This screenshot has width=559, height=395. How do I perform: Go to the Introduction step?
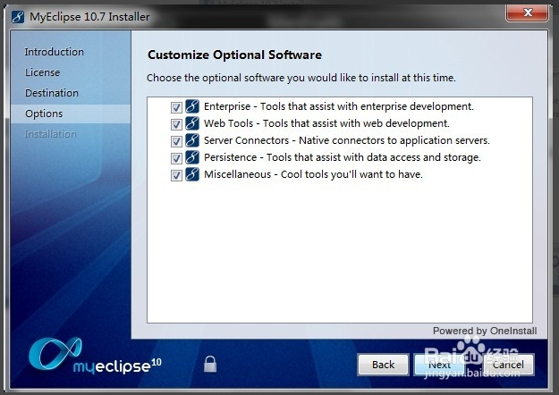pos(54,52)
